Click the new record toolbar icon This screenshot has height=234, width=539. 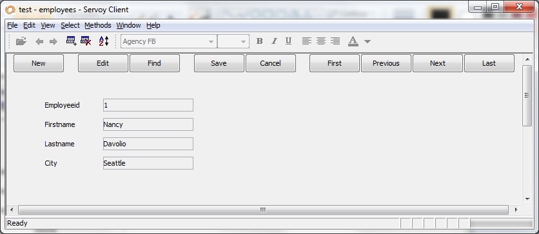[x=72, y=41]
